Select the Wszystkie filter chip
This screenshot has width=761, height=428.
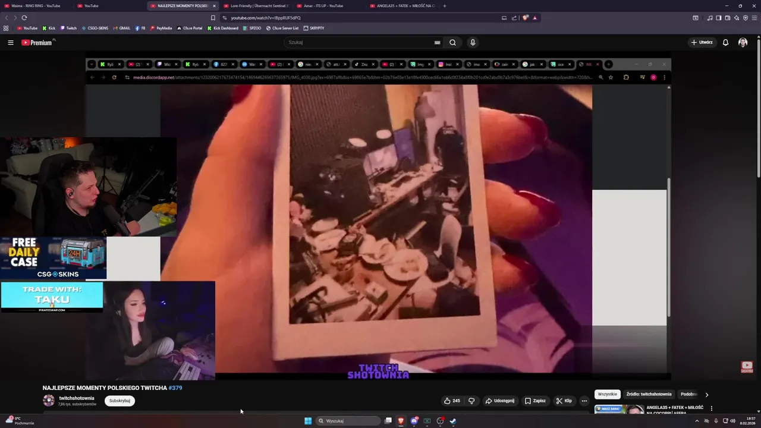pos(608,394)
